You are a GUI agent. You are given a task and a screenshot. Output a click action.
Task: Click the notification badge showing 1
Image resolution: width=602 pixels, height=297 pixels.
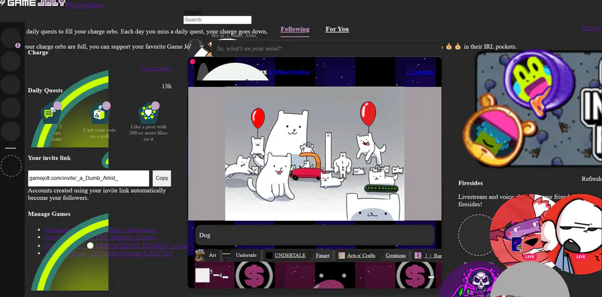point(17,45)
